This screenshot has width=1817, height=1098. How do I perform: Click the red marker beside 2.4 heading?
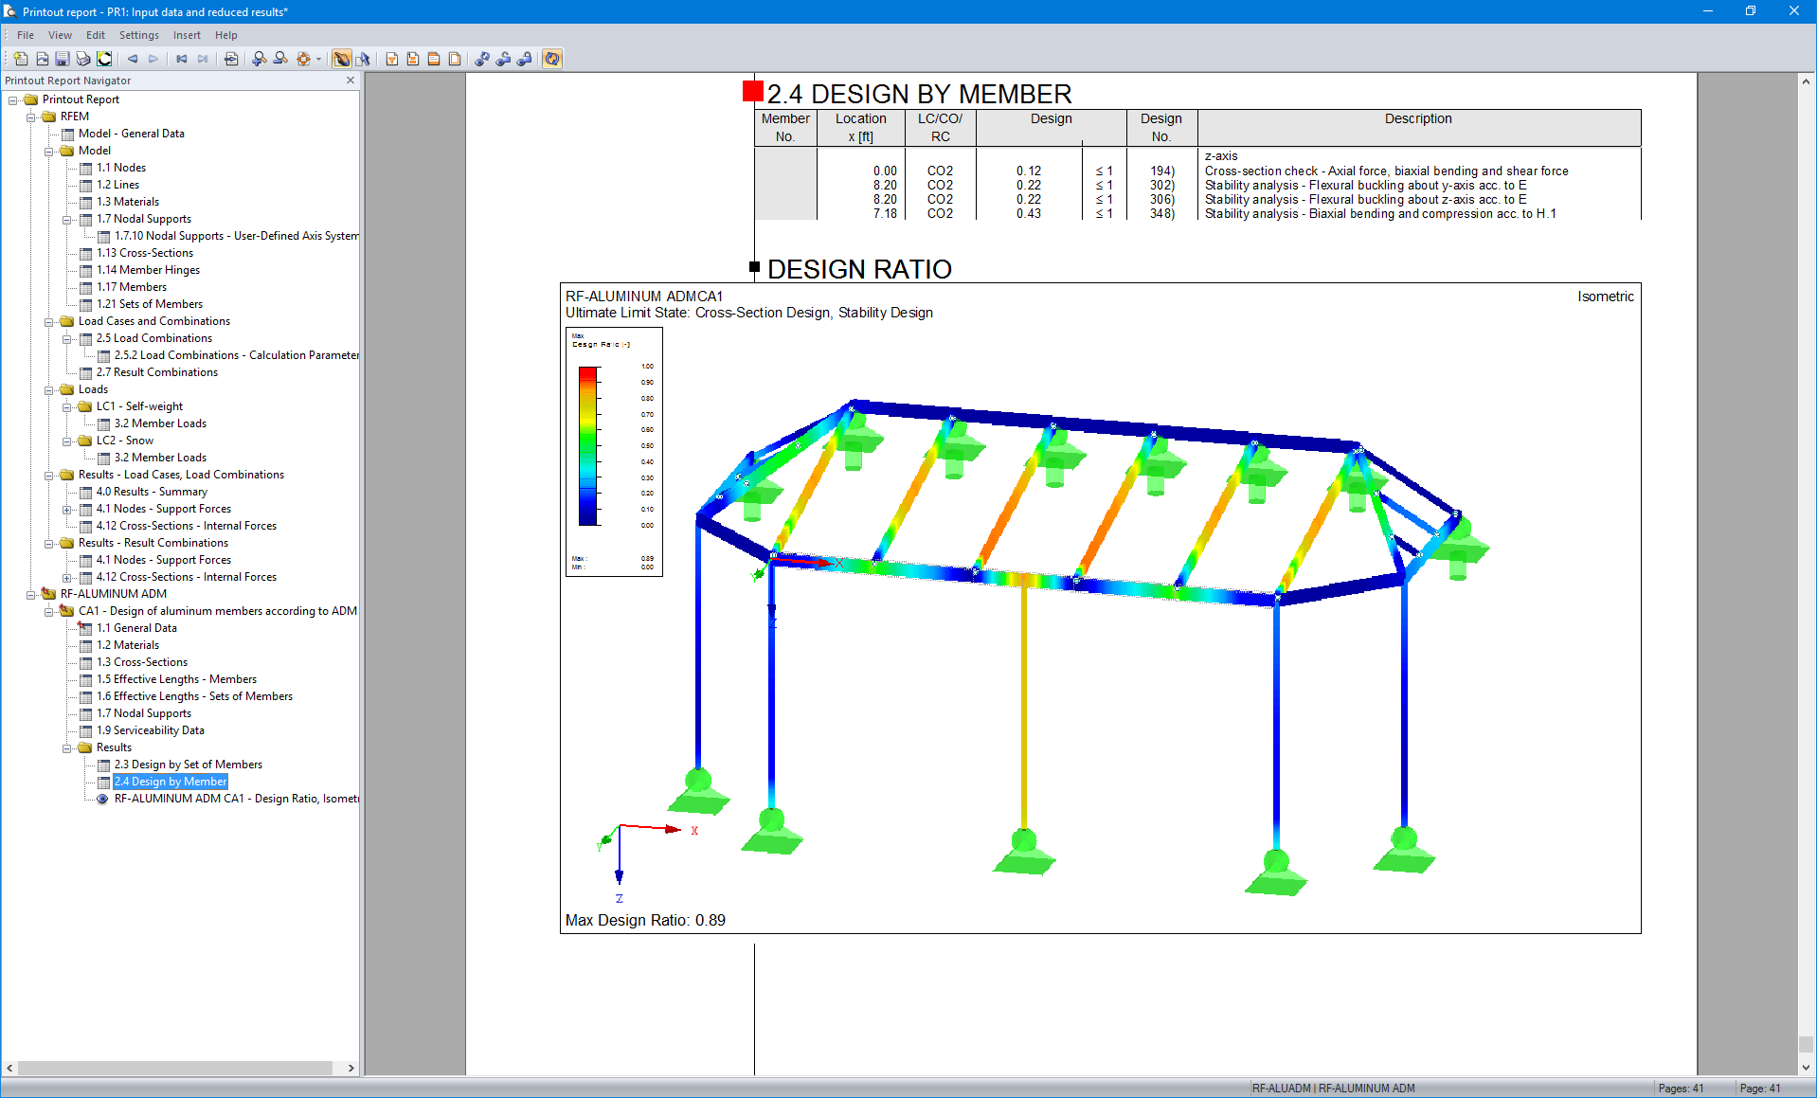coord(753,91)
